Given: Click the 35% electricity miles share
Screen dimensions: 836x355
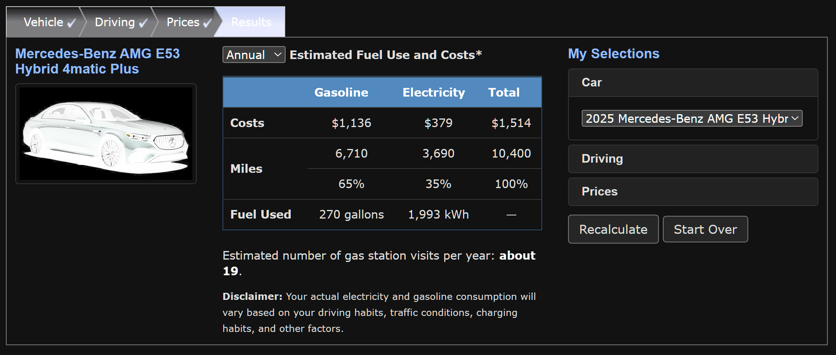Looking at the screenshot, I should (438, 184).
